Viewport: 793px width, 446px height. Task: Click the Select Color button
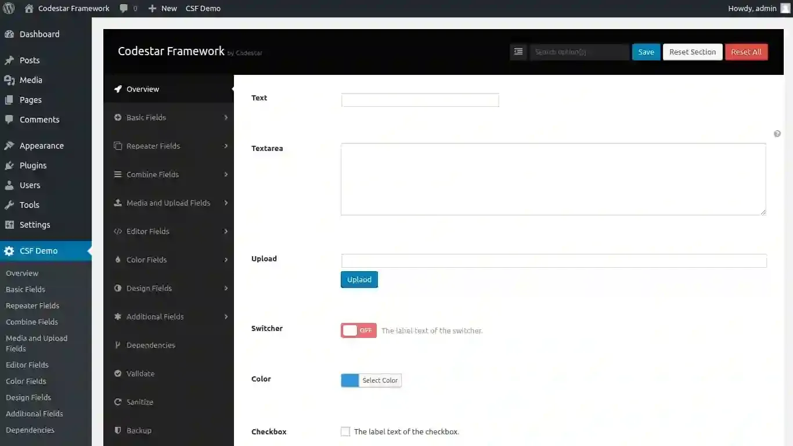[x=380, y=380]
